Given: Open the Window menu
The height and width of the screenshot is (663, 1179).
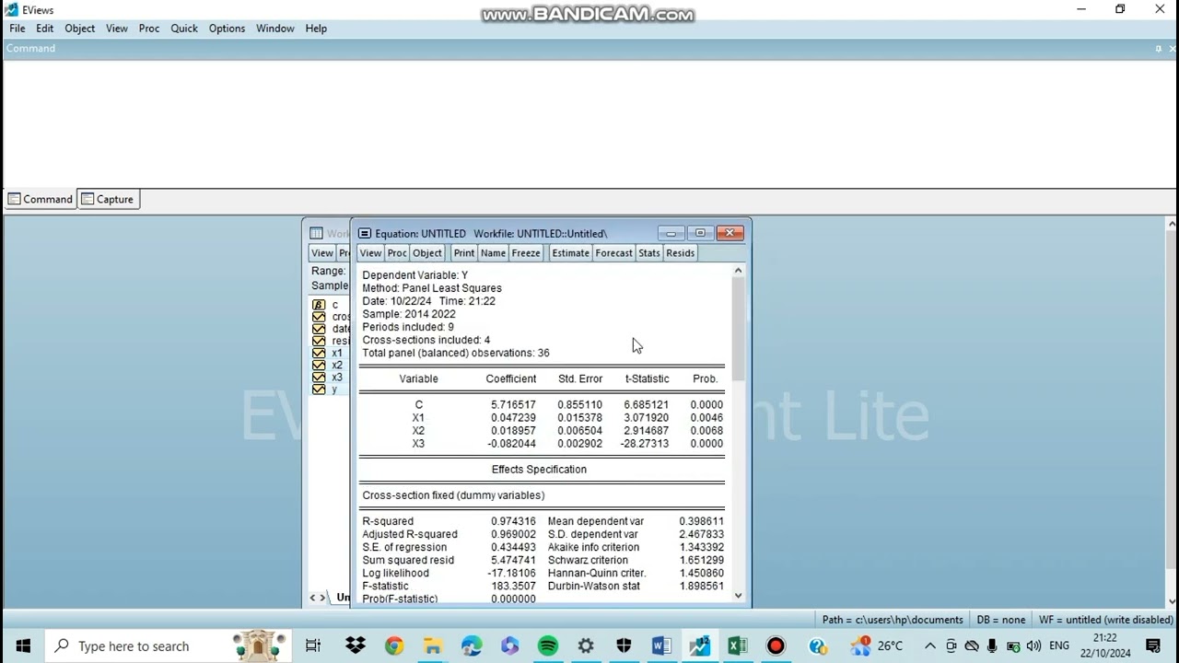Looking at the screenshot, I should click(275, 29).
